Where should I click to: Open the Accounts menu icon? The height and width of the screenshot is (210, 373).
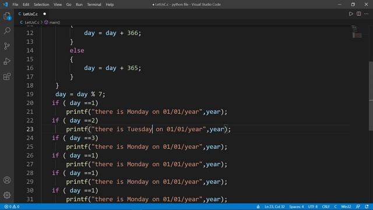pos(7,180)
